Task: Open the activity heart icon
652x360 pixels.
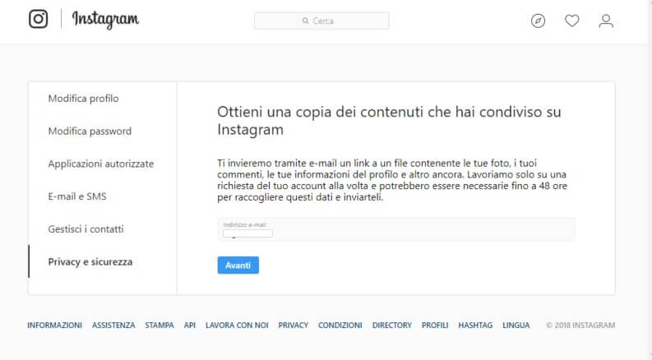Action: (571, 21)
